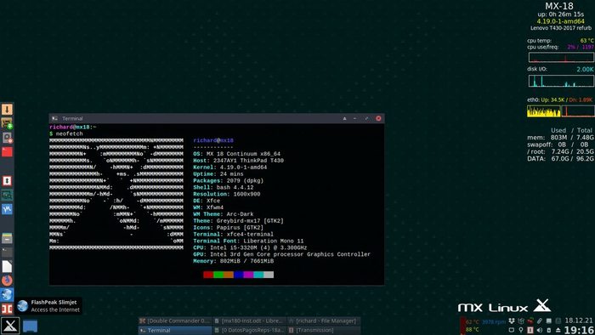Viewport: 595px width, 335px height.
Task: Click the location pin tray icon
Action: pyautogui.click(x=521, y=330)
